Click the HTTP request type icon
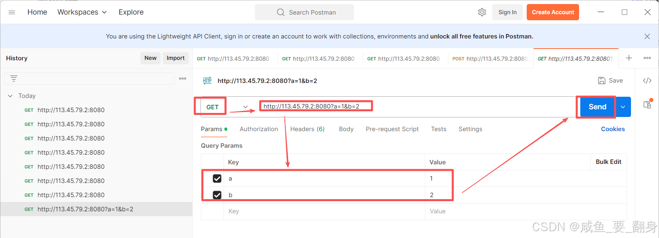The image size is (659, 238). (x=207, y=81)
